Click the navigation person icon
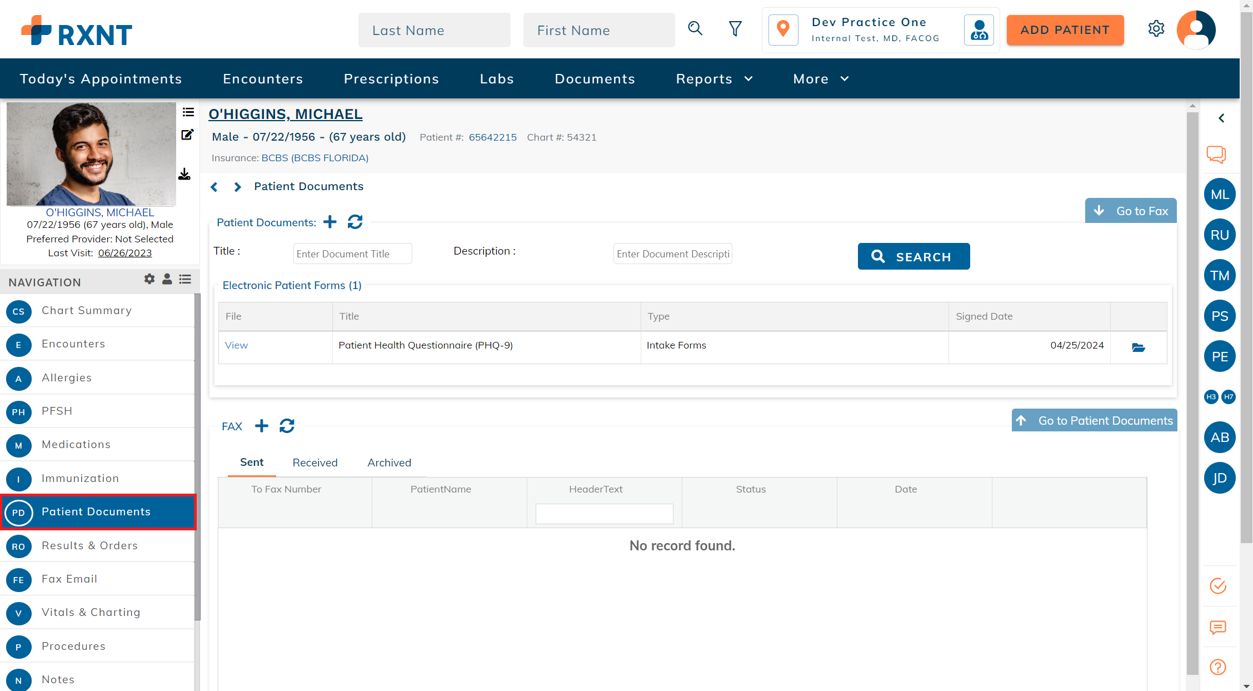This screenshot has width=1253, height=691. pyautogui.click(x=167, y=279)
